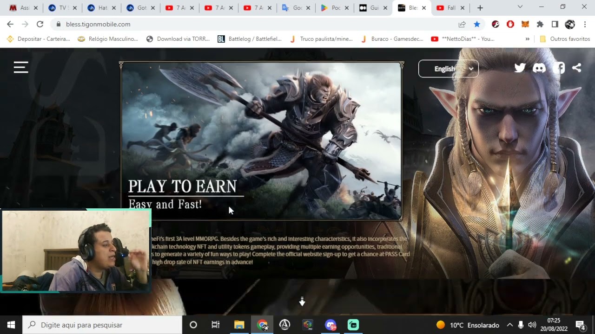Open the Buraco - Gamesdec bookmark

pos(392,39)
